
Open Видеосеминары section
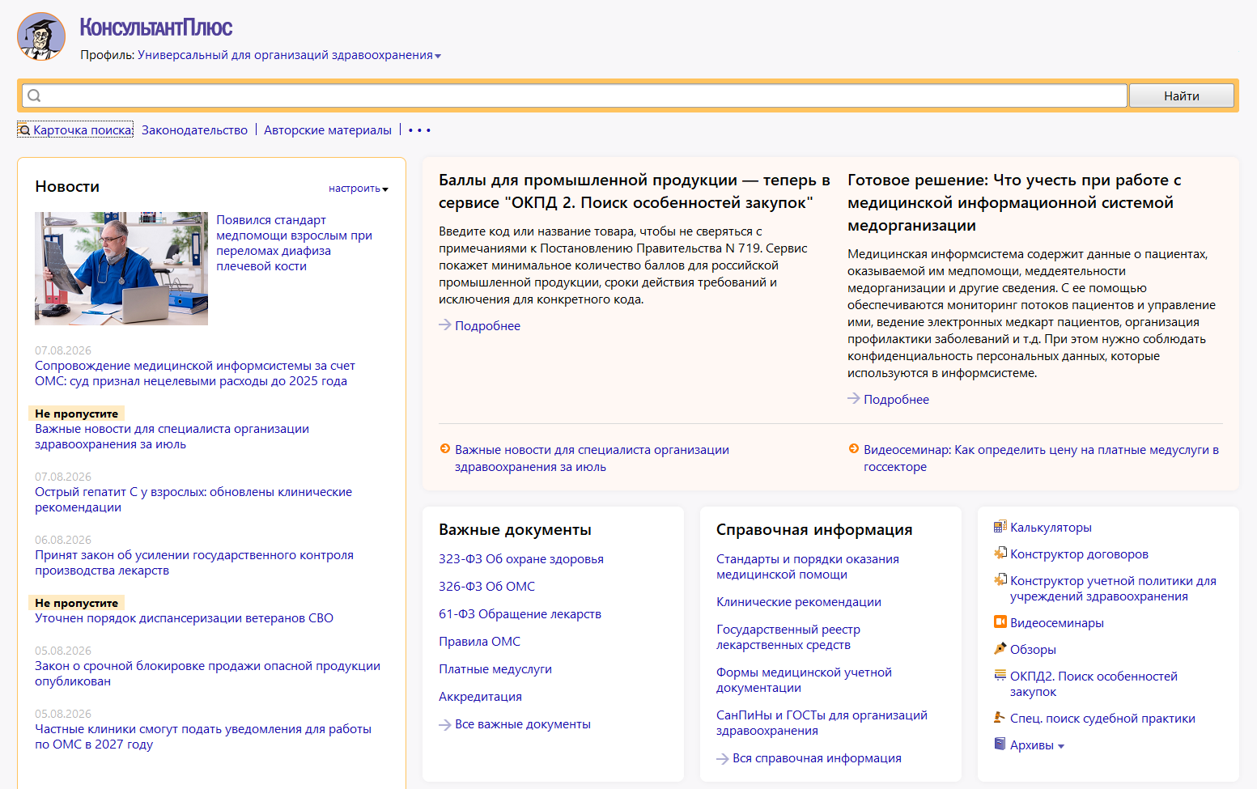pos(1057,623)
